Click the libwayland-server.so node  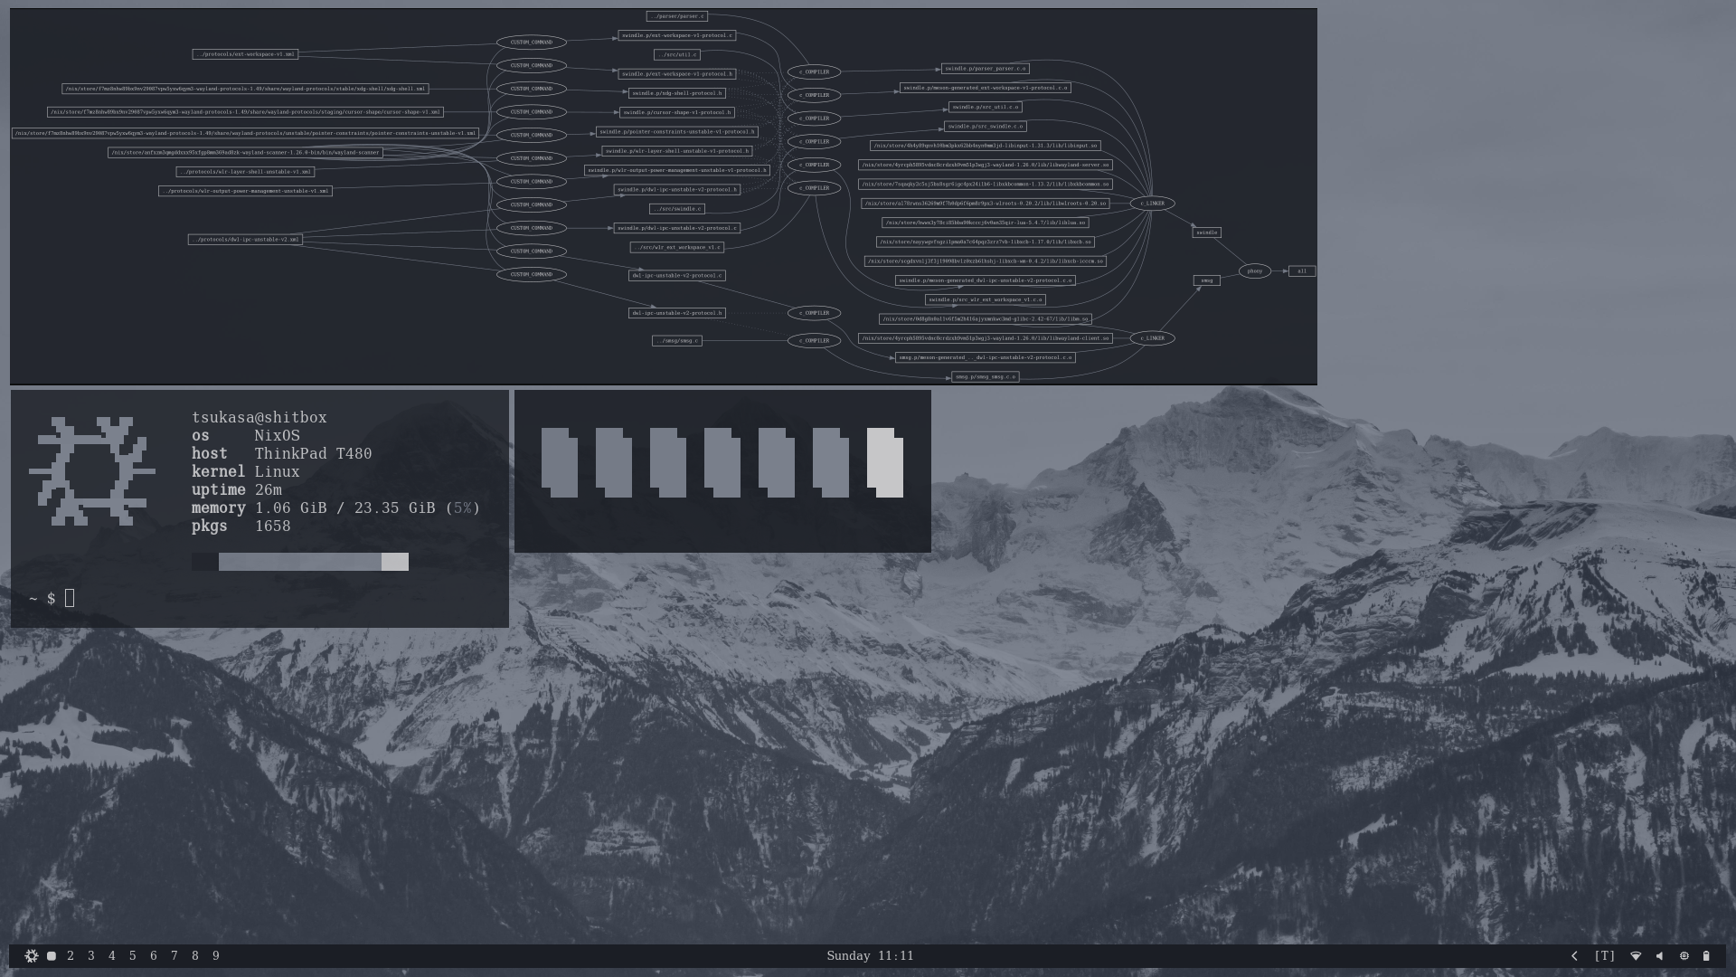click(985, 165)
